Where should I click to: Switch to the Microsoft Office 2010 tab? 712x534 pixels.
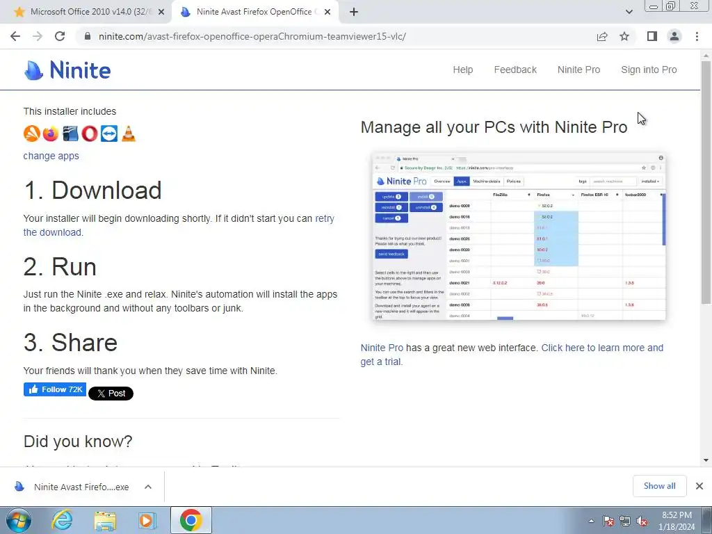pyautogui.click(x=84, y=13)
